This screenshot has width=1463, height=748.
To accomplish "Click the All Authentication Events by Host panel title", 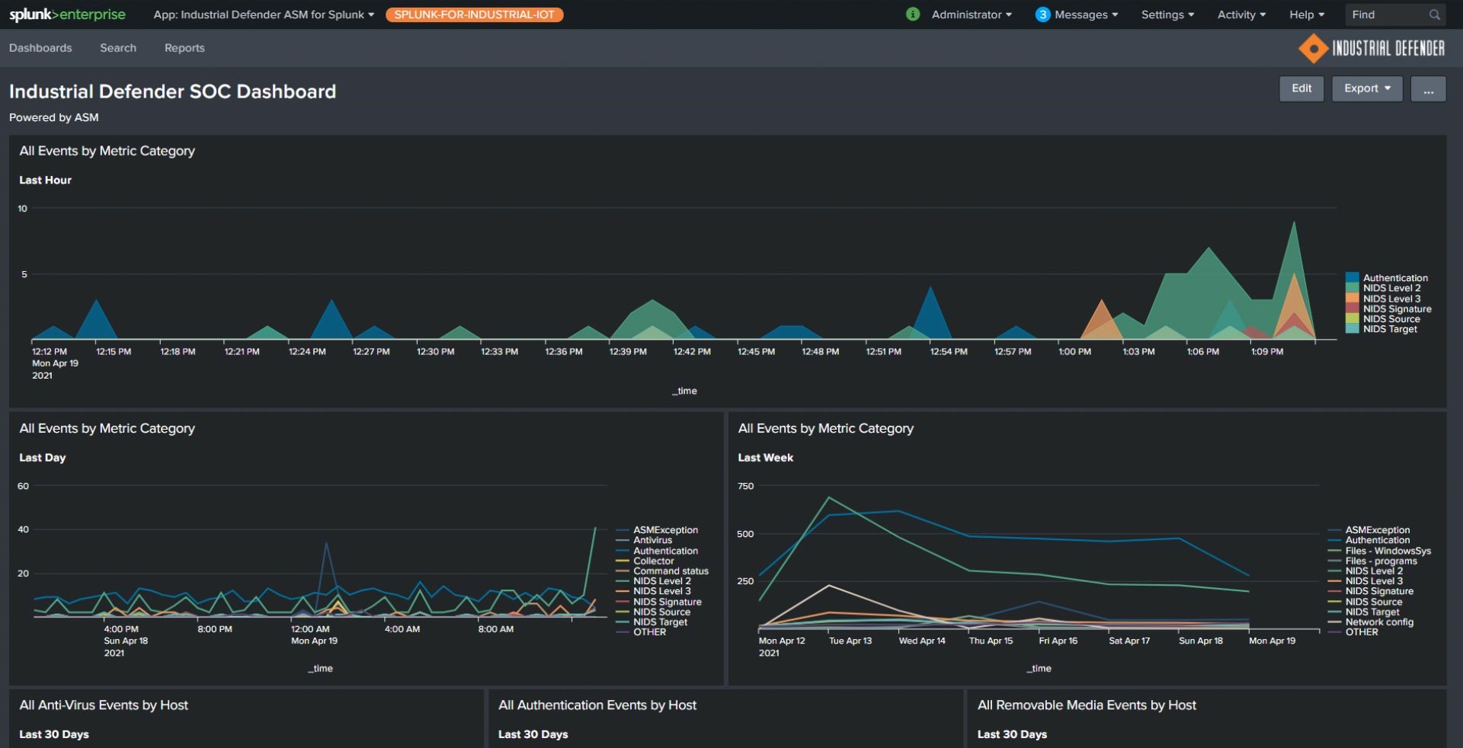I will pos(597,705).
